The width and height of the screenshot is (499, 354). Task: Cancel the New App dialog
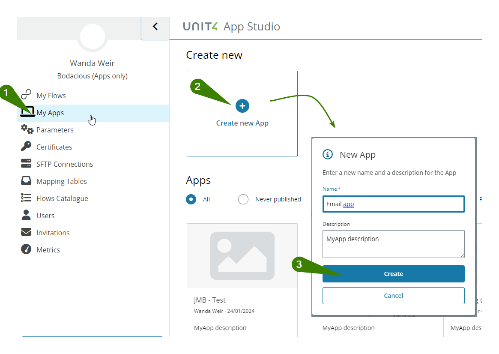coord(393,296)
